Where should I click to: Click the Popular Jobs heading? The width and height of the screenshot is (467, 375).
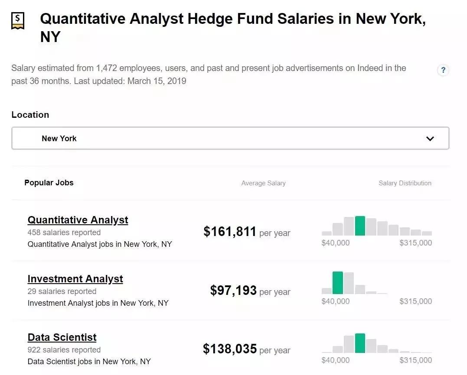tap(49, 183)
